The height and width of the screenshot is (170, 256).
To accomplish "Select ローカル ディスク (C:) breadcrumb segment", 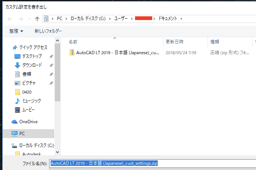I will pos(88,19).
